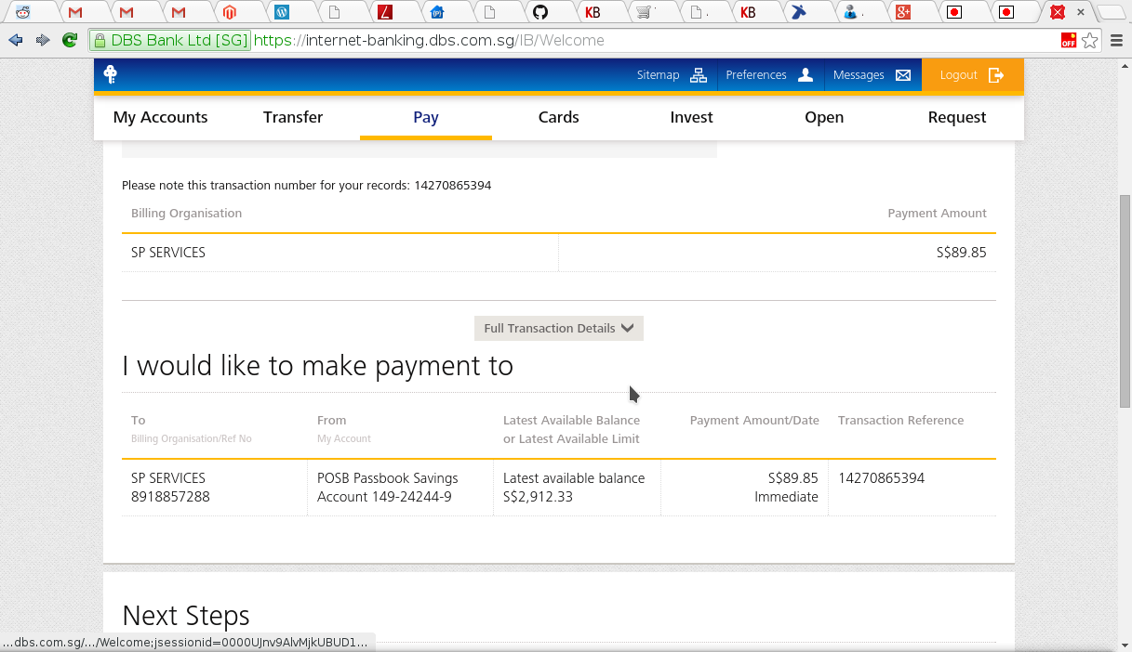1132x652 pixels.
Task: Switch to the red L favicon tab
Action: pos(385,12)
